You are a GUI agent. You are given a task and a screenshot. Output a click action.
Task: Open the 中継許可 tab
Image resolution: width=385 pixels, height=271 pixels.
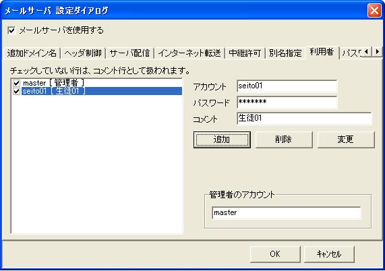tap(245, 53)
